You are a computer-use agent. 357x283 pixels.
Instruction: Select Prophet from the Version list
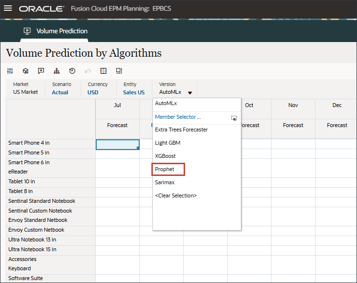pyautogui.click(x=165, y=169)
